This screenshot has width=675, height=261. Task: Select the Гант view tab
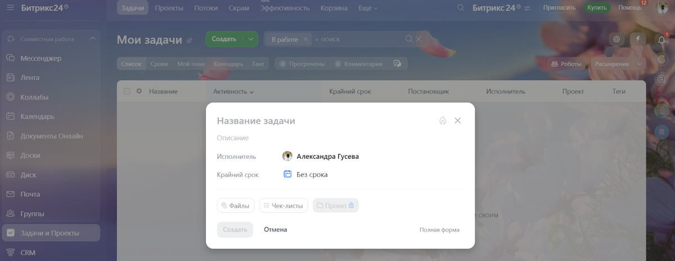pos(258,64)
